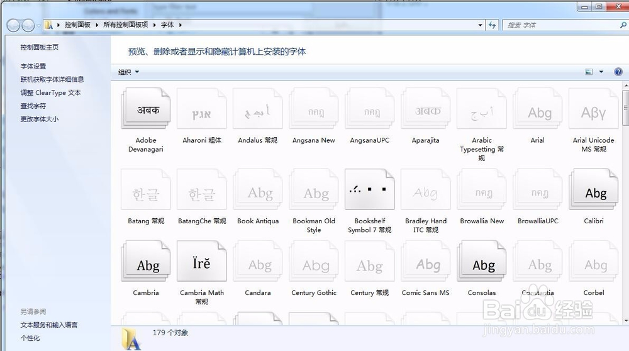Select the Cambria Math font icon
This screenshot has height=351, width=629.
pyautogui.click(x=202, y=261)
